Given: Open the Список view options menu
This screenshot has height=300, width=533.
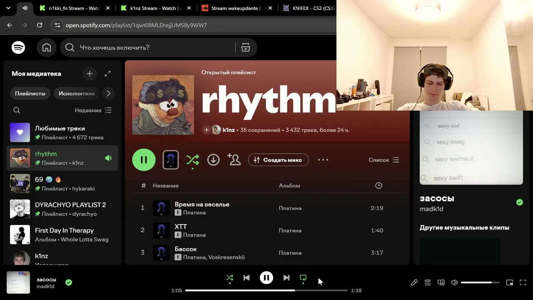Looking at the screenshot, I should 384,160.
